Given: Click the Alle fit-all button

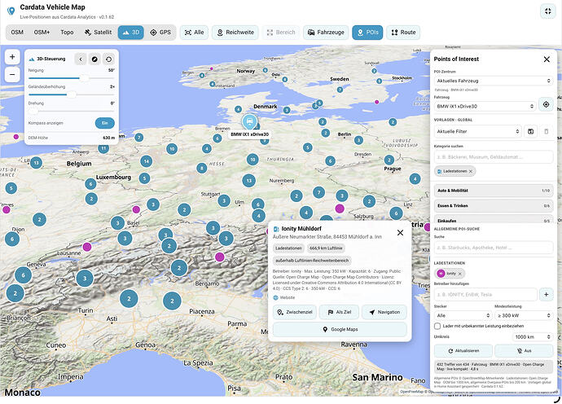Looking at the screenshot, I should pos(194,33).
